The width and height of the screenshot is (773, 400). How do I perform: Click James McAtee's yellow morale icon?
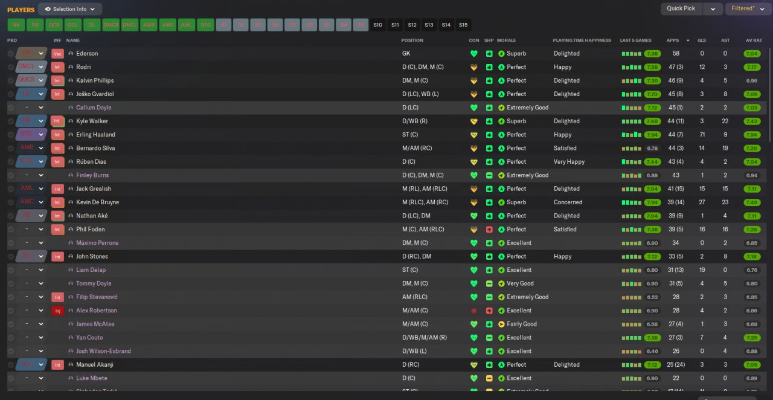[501, 324]
